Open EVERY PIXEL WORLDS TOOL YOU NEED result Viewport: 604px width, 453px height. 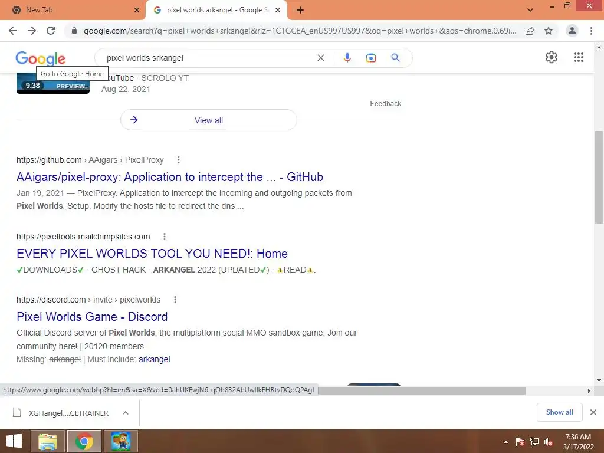(x=152, y=254)
